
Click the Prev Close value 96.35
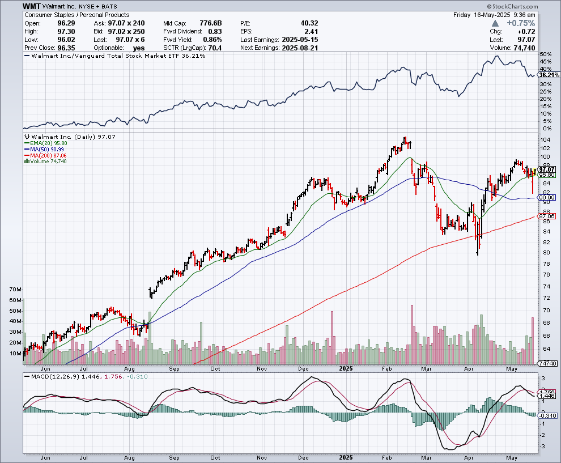(x=66, y=48)
